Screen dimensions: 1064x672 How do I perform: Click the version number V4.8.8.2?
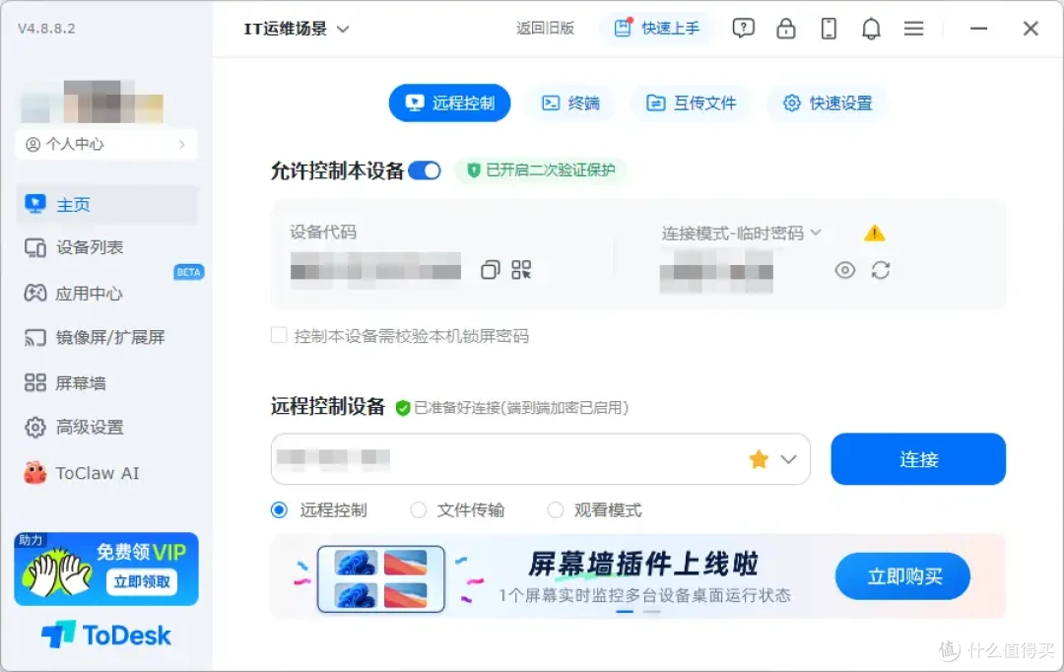(46, 29)
